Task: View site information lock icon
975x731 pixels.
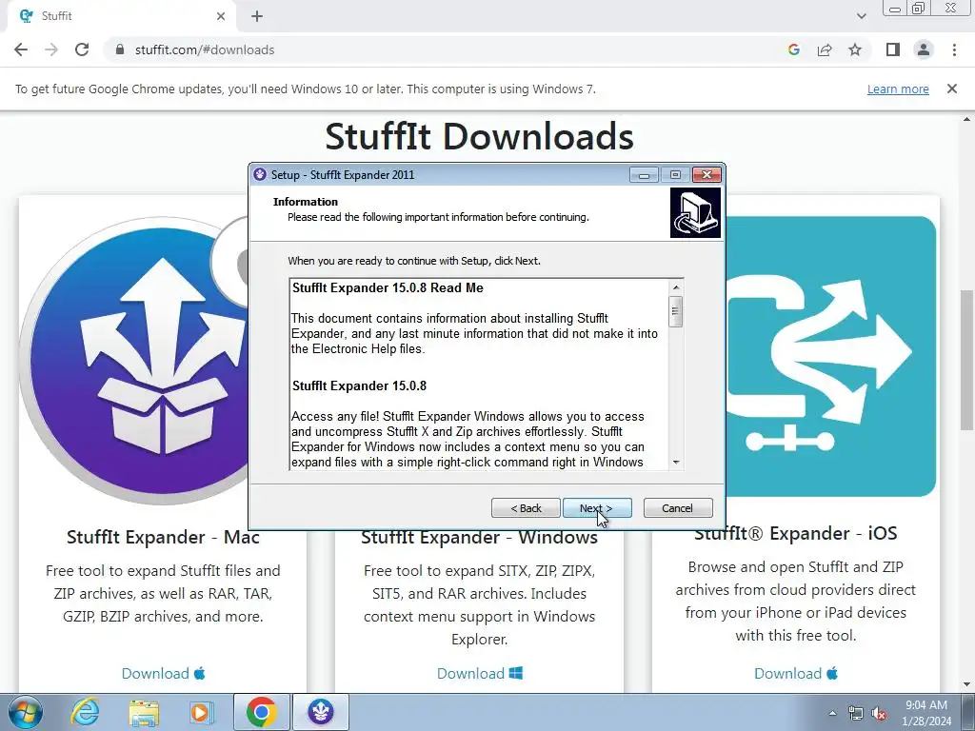Action: pos(120,49)
